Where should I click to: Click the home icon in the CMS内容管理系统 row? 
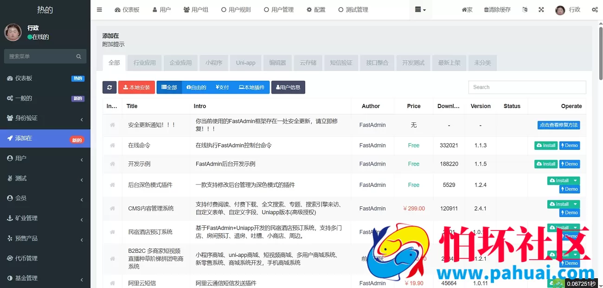tap(112, 208)
